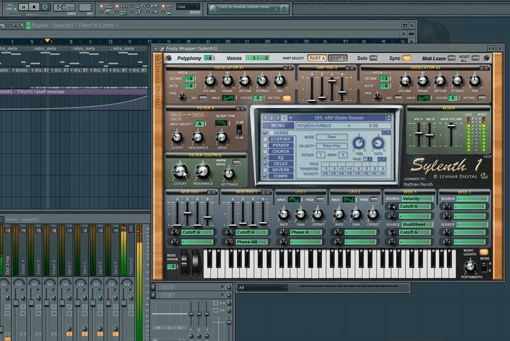Click the Oscillator A1 waveform selector
The width and height of the screenshot is (510, 341).
tap(228, 98)
